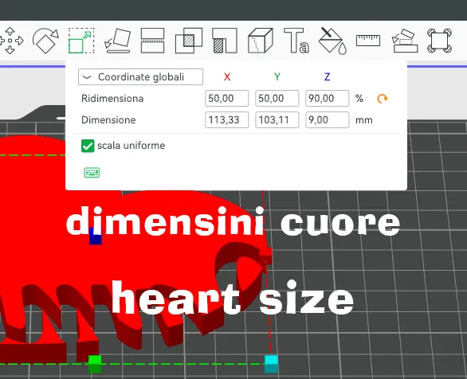Click the cyan corner scale handle
The image size is (467, 379).
pyautogui.click(x=271, y=364)
